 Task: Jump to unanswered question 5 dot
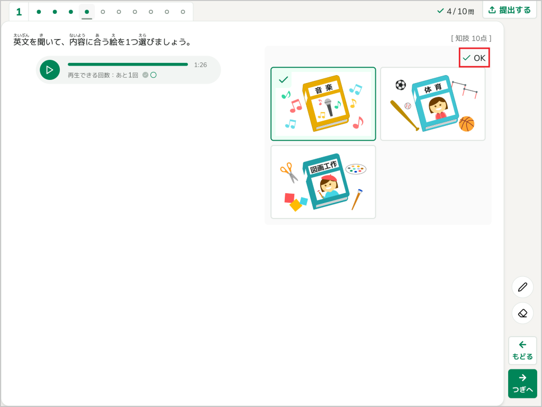(103, 12)
